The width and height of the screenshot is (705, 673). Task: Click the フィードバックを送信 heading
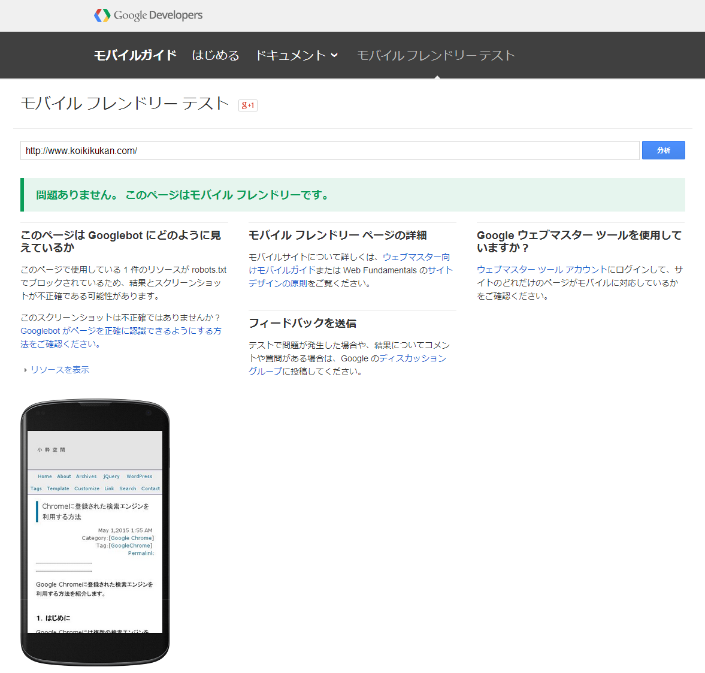[x=302, y=323]
